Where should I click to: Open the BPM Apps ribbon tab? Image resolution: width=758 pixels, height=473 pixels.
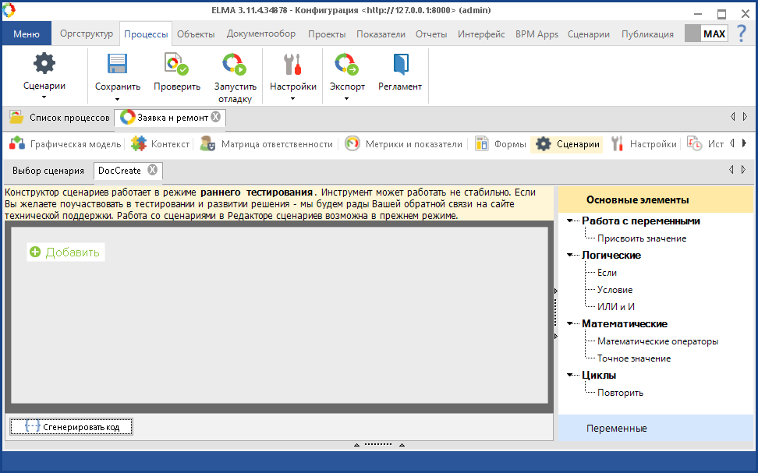click(537, 34)
